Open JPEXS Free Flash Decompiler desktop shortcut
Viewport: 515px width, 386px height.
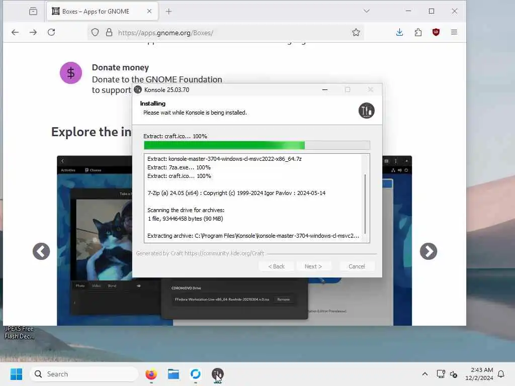coord(19,332)
